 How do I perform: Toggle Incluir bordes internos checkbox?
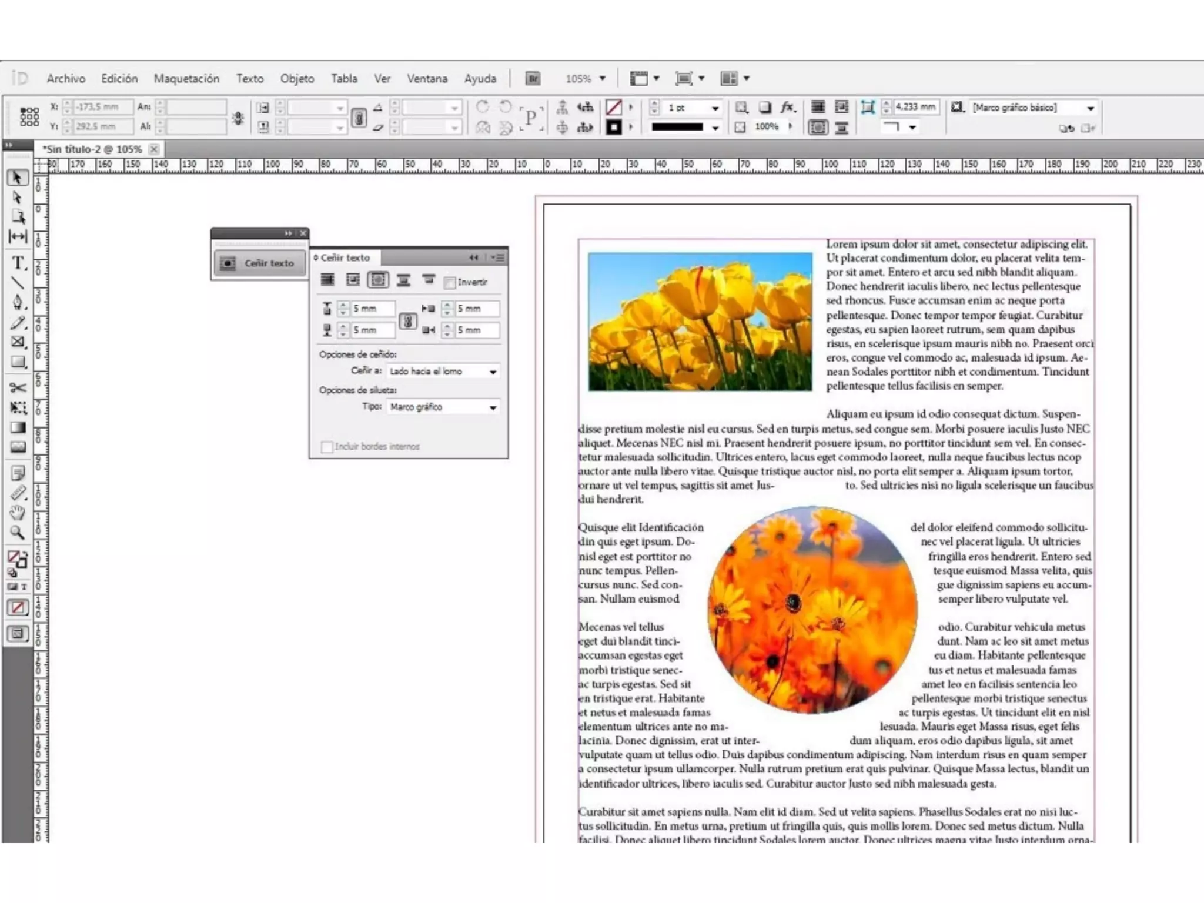coord(327,447)
